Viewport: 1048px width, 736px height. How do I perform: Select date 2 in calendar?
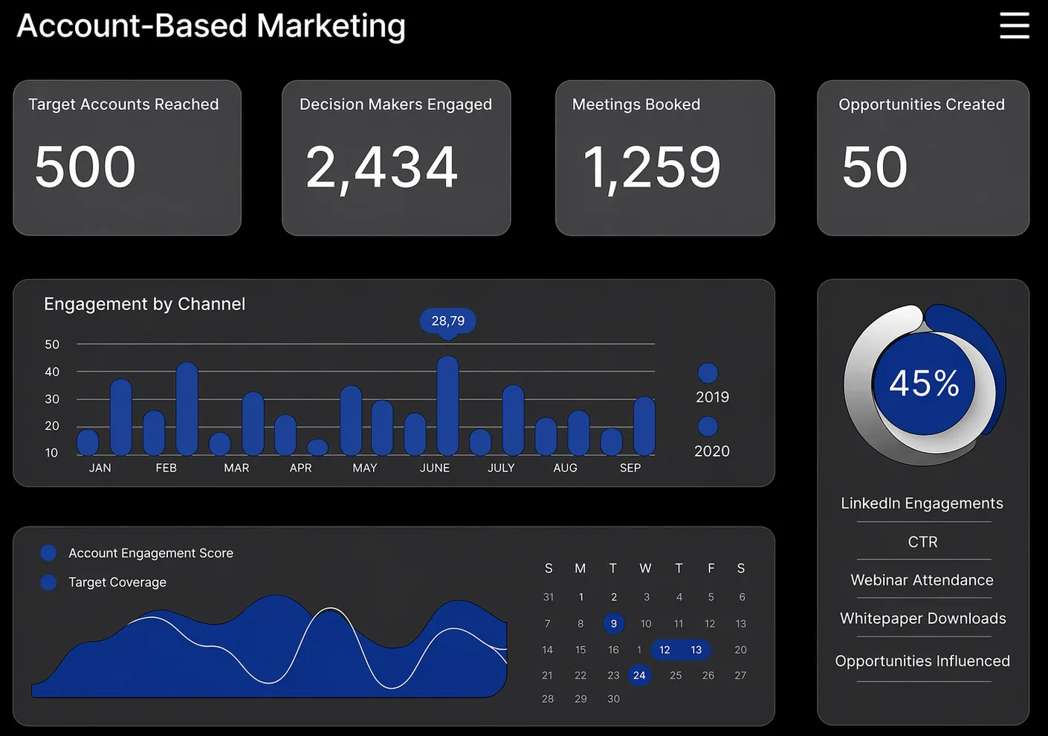[614, 597]
